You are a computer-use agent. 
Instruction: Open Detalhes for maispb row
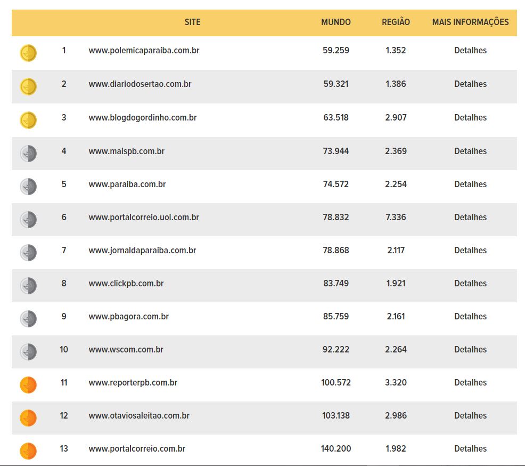[470, 151]
